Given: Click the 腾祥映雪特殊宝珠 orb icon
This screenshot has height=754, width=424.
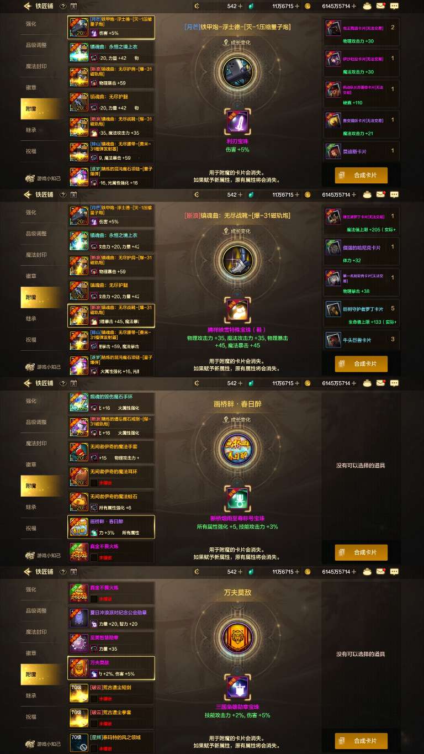Looking at the screenshot, I should pyautogui.click(x=238, y=310).
